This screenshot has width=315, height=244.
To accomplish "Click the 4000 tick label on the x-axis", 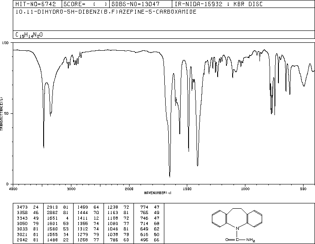I will pos(13,189).
